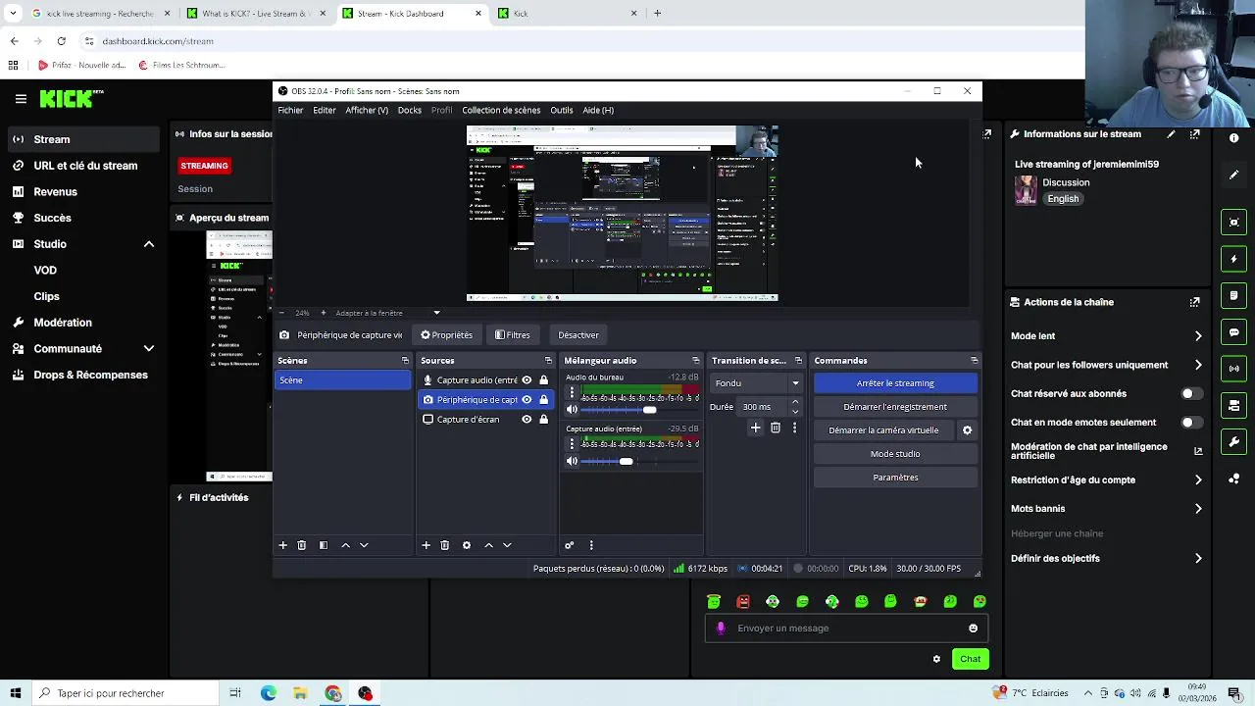The image size is (1255, 706).
Task: Click the info icon at top of the right sidebar
Action: click(1234, 138)
